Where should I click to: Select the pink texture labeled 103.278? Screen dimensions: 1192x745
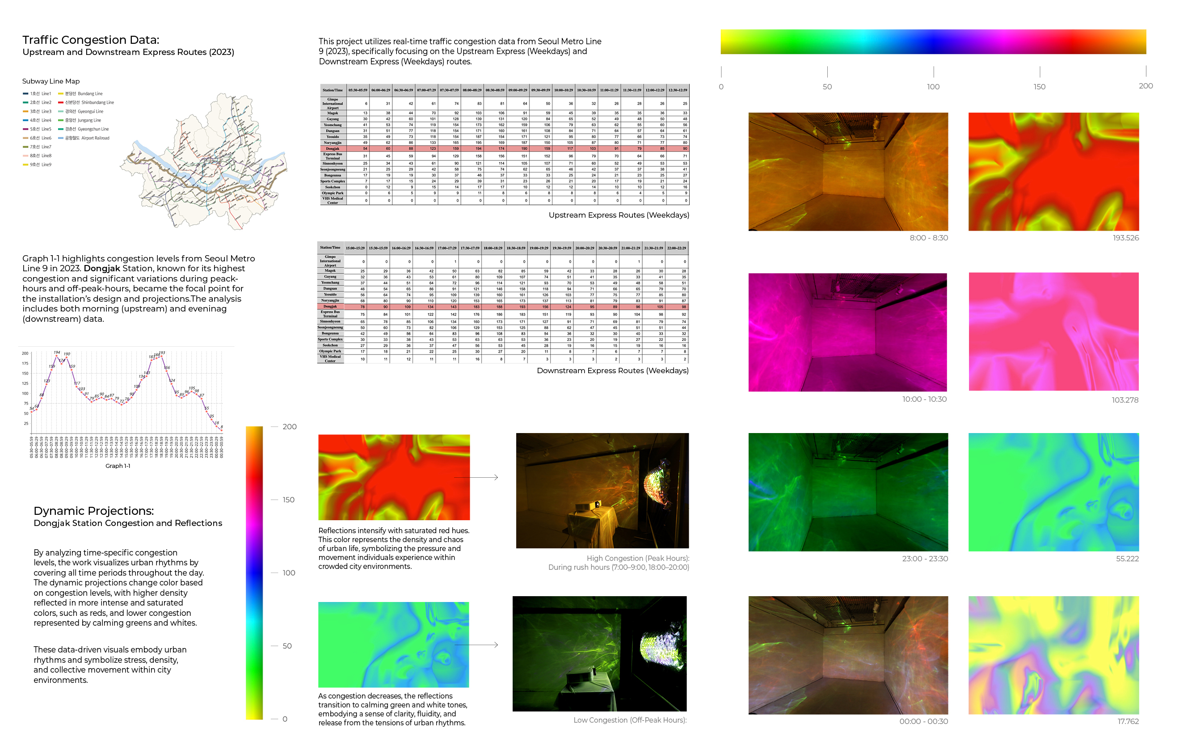1053,332
